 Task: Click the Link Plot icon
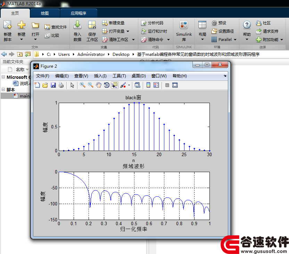pyautogui.click(x=138, y=85)
